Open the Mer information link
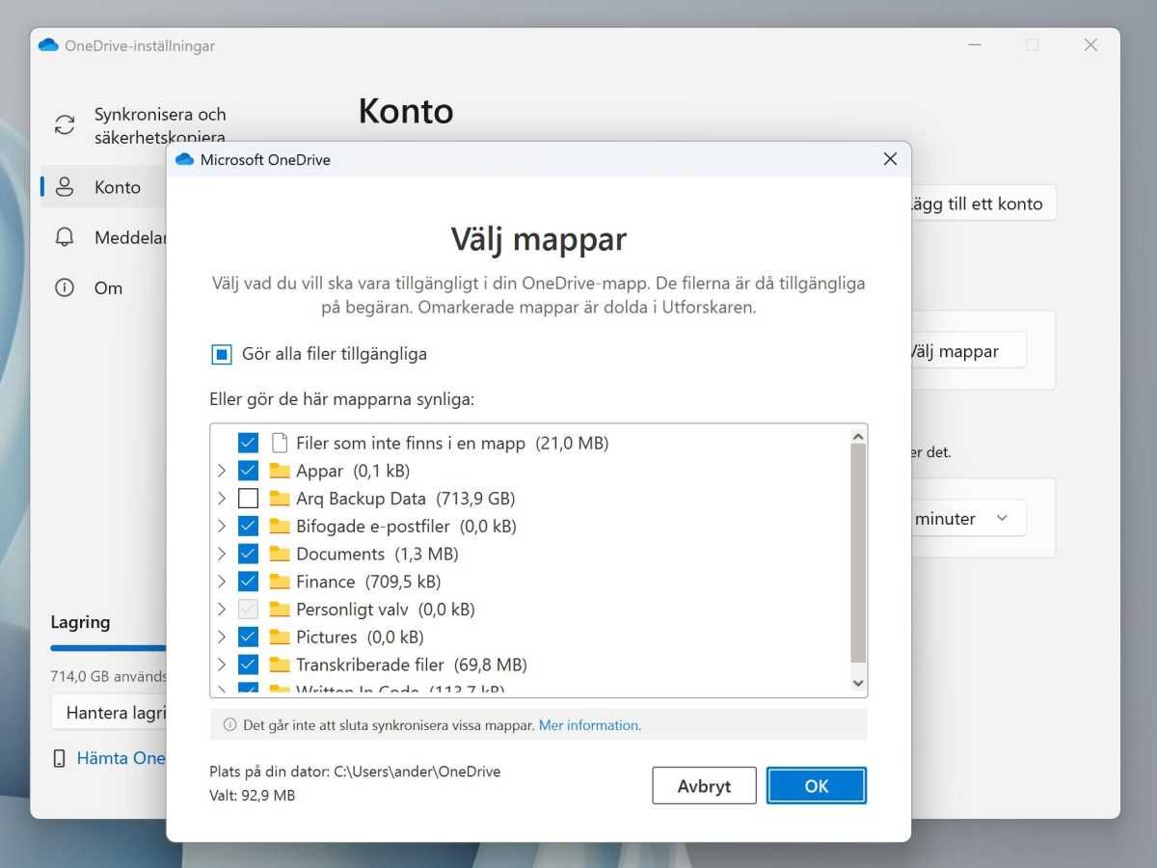 pos(589,724)
